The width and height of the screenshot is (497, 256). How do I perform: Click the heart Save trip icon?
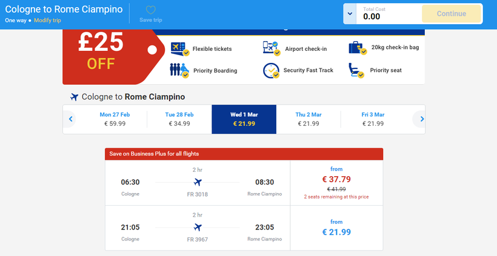tap(151, 10)
